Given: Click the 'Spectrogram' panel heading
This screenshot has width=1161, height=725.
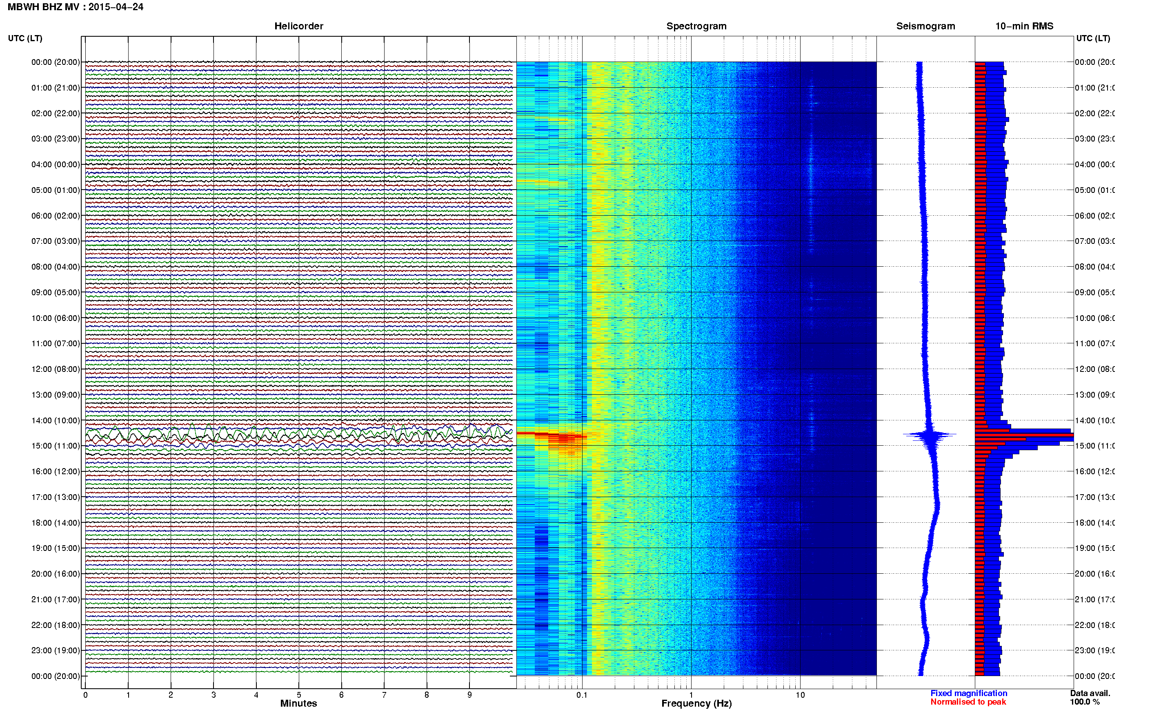Looking at the screenshot, I should (x=696, y=26).
